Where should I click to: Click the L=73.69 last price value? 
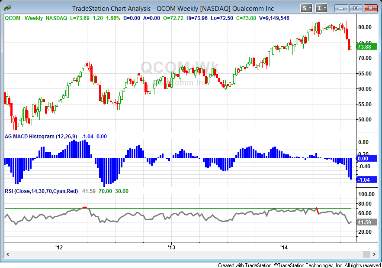click(x=80, y=18)
